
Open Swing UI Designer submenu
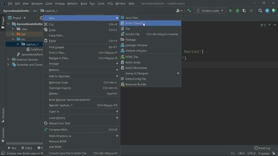(151, 73)
